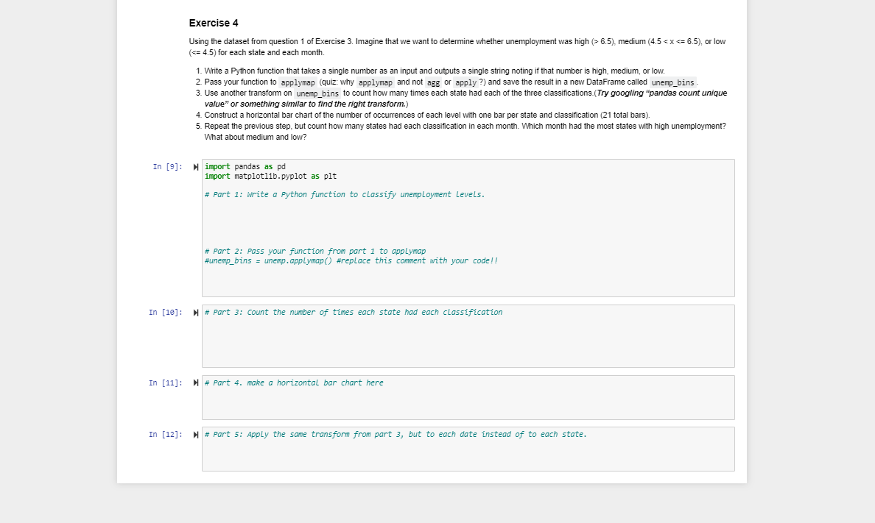Click the run icon beside In [10]

tap(194, 311)
